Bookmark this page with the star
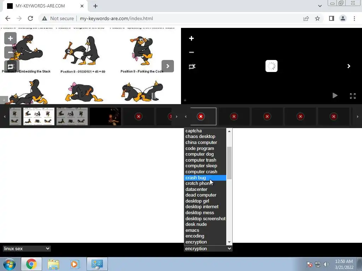The image size is (362, 271). [317, 18]
